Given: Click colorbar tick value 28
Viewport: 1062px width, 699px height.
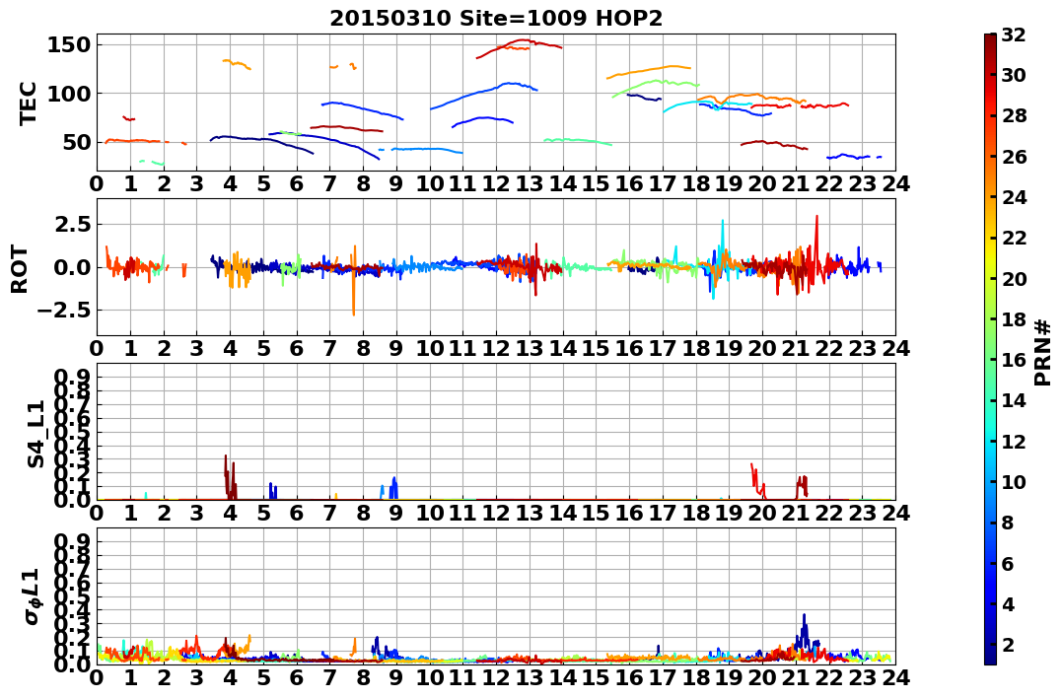Looking at the screenshot, I should point(1014,115).
